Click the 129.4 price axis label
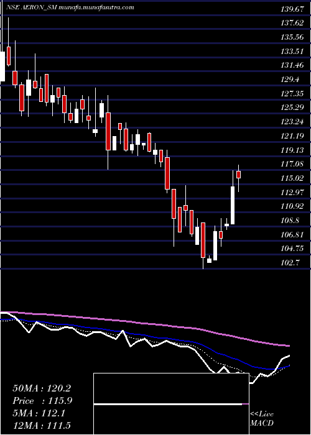311x435 pixels. tap(290, 80)
